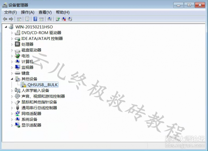Select the 系统设备 label

[x=29, y=119]
